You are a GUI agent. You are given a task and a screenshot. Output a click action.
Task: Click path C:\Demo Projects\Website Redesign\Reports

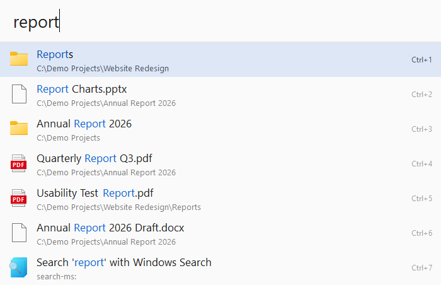coord(118,207)
